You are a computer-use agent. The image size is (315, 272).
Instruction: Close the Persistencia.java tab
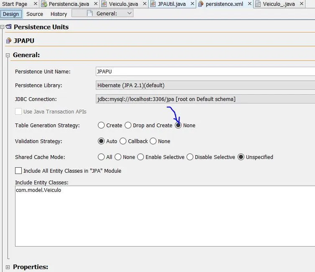click(x=95, y=4)
